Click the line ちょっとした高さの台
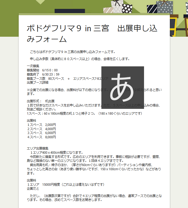Screen dimensions: 188x208 pos(94,169)
